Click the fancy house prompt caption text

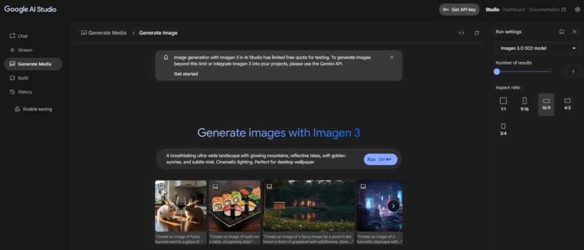pos(307,239)
